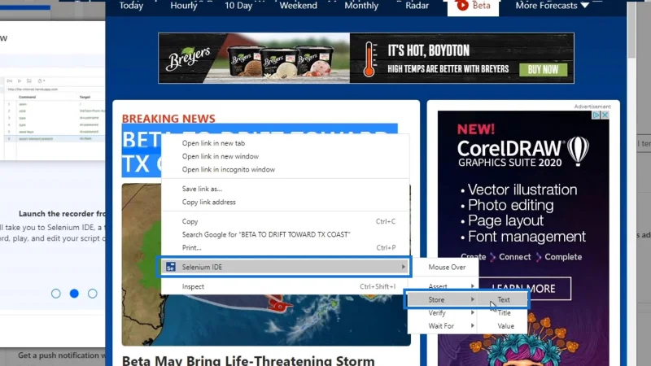
Task: Open the 10 Day forecast tab
Action: 238,6
